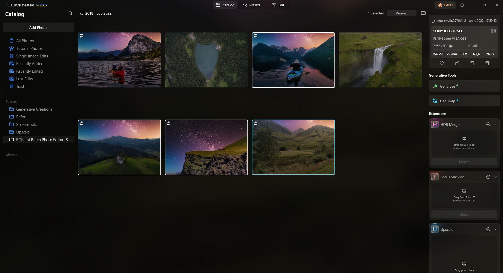Viewport: 503px width, 273px height.
Task: Click the Focus Stacking extension icon
Action: click(x=435, y=177)
